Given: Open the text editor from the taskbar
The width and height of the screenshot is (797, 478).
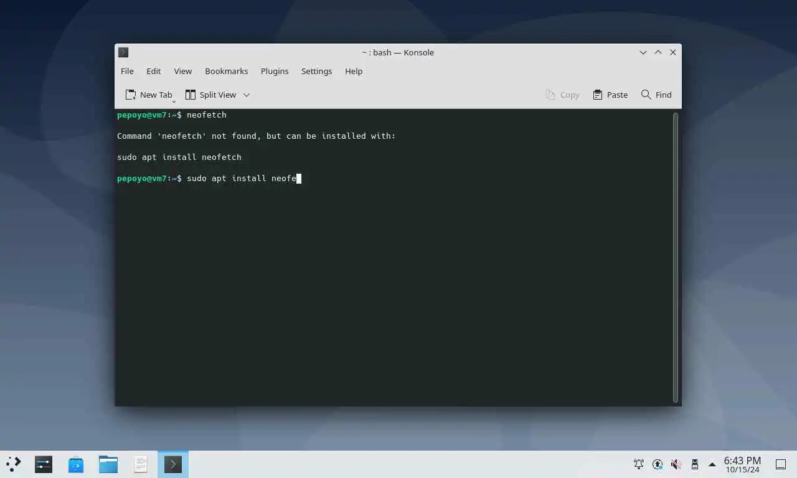Looking at the screenshot, I should point(141,464).
